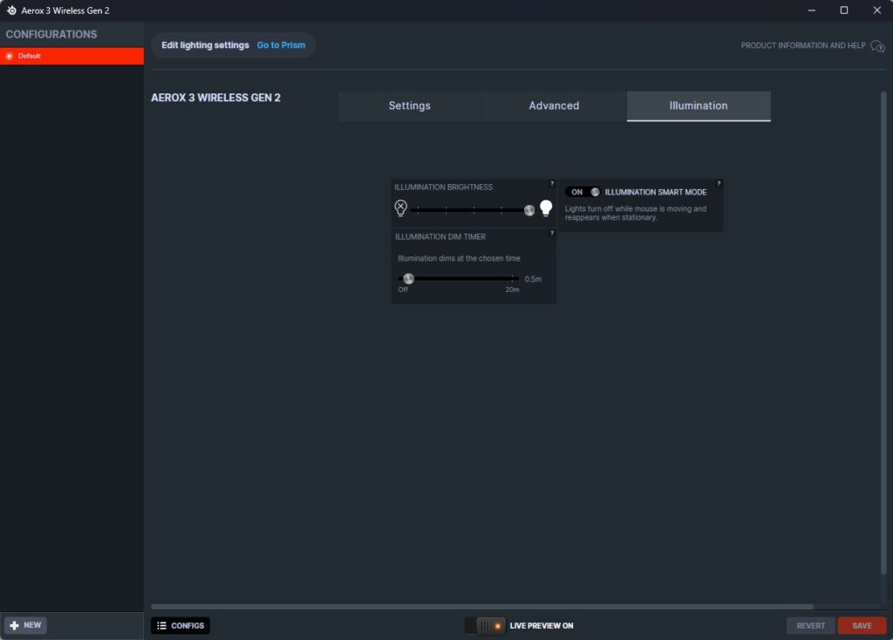Toggle the Live Preview switch

(485, 625)
